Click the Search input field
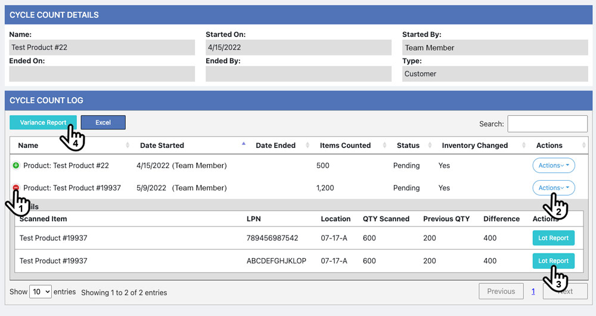 (x=547, y=124)
